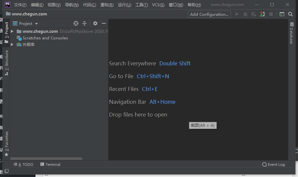The image size is (298, 177).
Task: Open the 帮助(H) menu
Action: [194, 5]
